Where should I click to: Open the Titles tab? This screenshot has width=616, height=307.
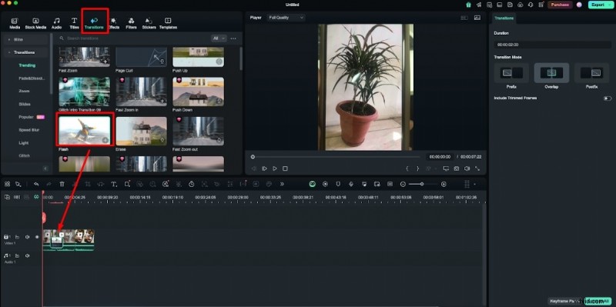pos(74,23)
